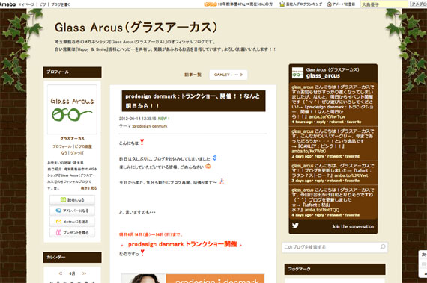
Task: Click crown icon beside 芸能人ブログランキング
Action: pyautogui.click(x=282, y=4)
